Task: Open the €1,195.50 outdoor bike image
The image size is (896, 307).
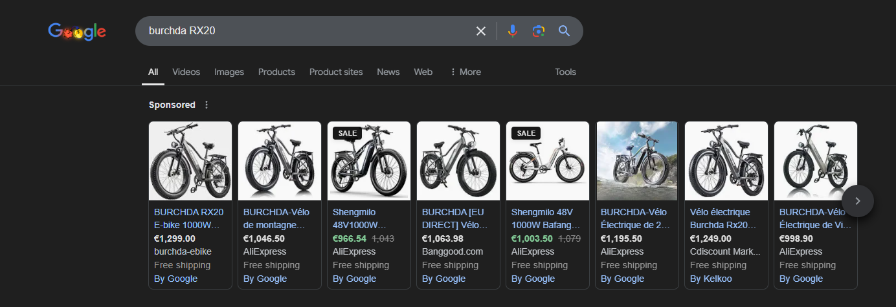Action: pos(637,161)
